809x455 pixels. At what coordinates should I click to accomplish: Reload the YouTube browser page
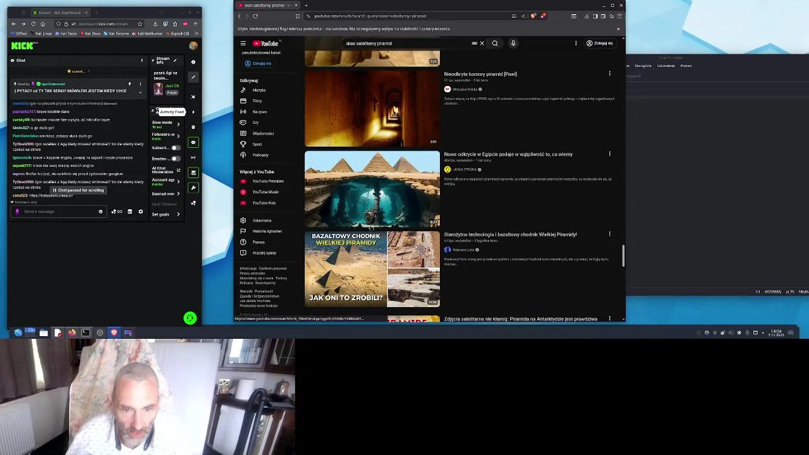coord(255,16)
